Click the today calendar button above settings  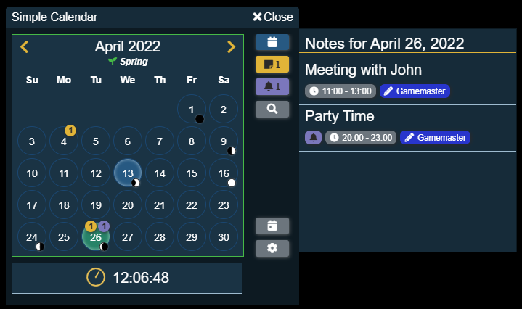click(x=272, y=226)
